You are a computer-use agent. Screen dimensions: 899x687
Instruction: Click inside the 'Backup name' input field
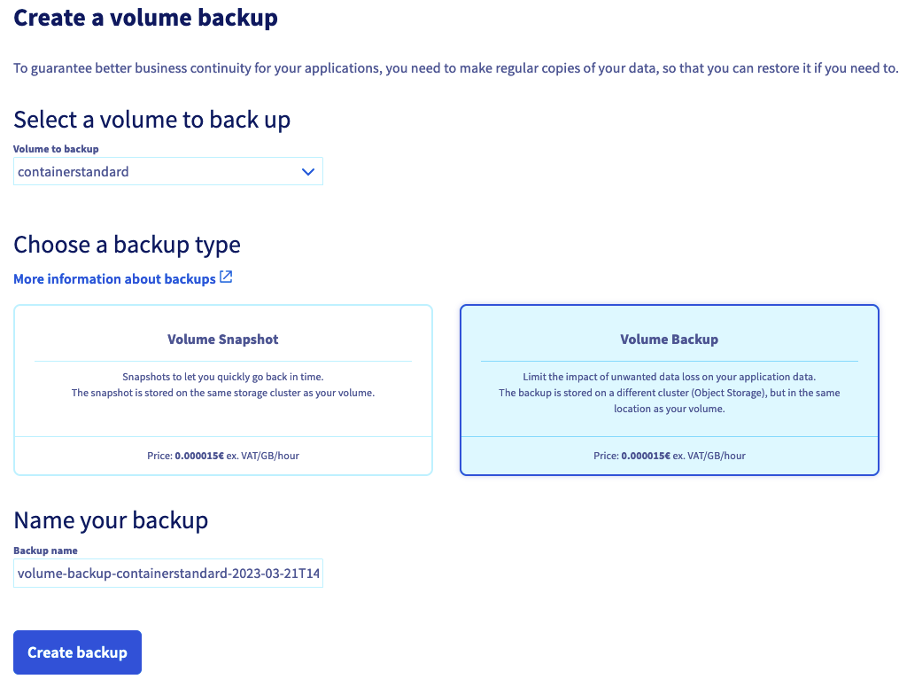[168, 574]
